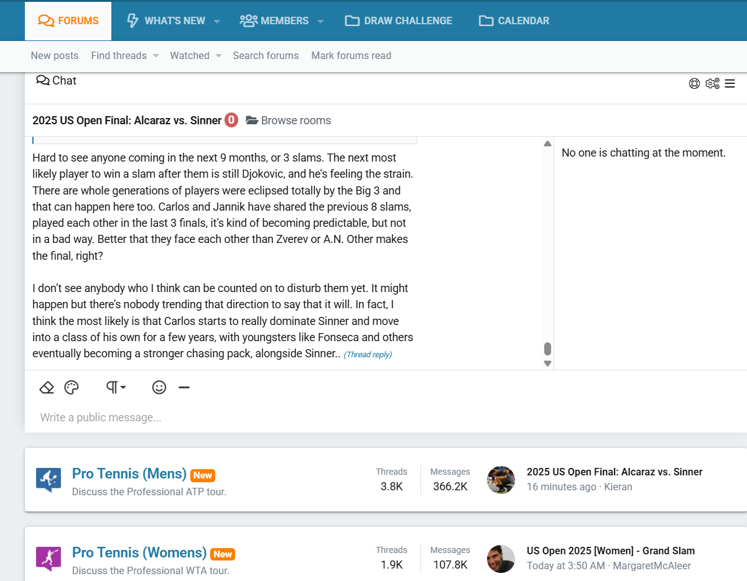This screenshot has height=581, width=747.
Task: Expand the Find threads dropdown arrow
Action: (x=156, y=56)
